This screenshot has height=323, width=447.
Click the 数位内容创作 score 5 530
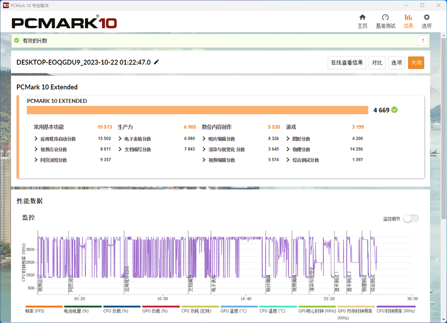pos(274,127)
